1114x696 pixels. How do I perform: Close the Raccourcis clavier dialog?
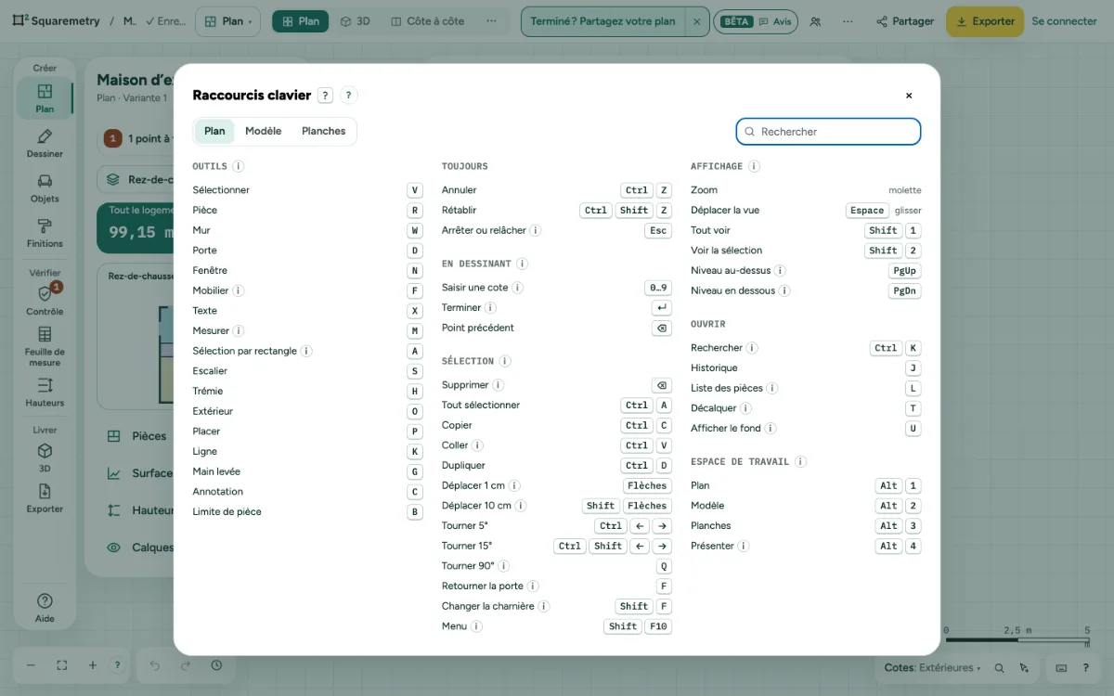(909, 96)
